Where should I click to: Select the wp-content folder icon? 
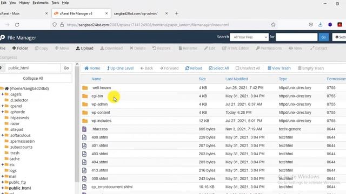(85, 113)
